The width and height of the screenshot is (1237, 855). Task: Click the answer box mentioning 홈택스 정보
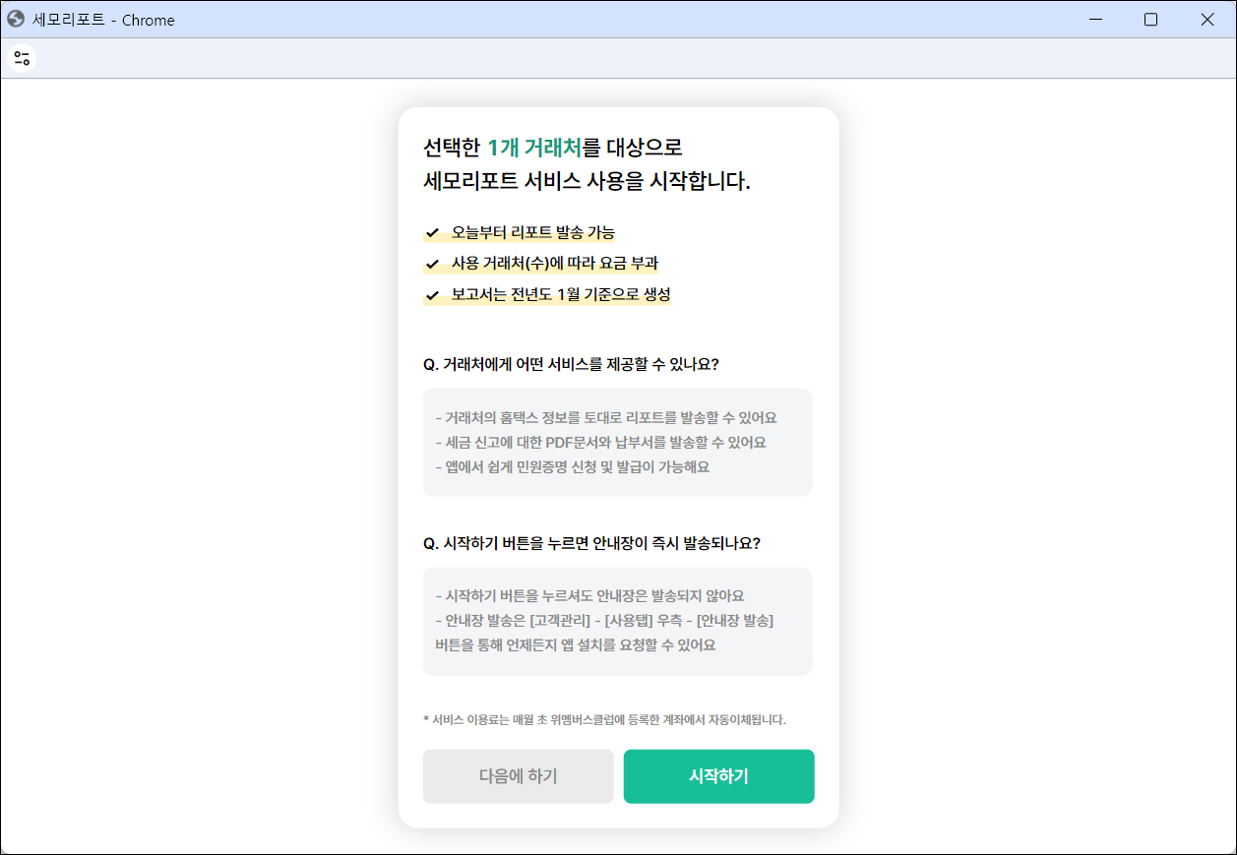(x=617, y=442)
